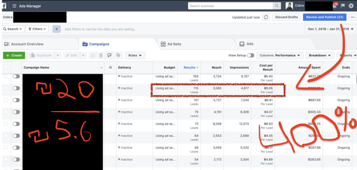
Task: Click the refresh icon beside Updated just now
Action: click(266, 17)
